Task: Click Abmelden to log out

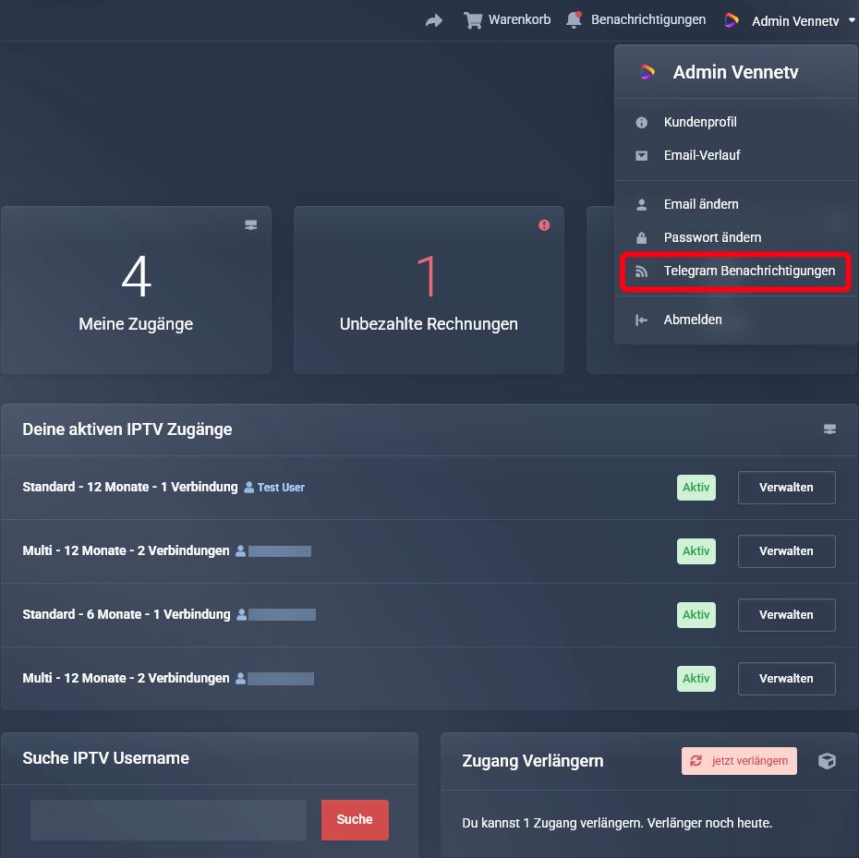Action: 692,320
